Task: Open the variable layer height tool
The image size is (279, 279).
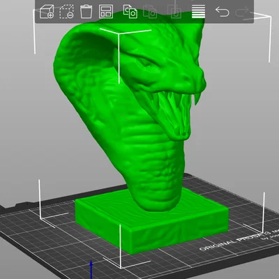Action: click(199, 11)
